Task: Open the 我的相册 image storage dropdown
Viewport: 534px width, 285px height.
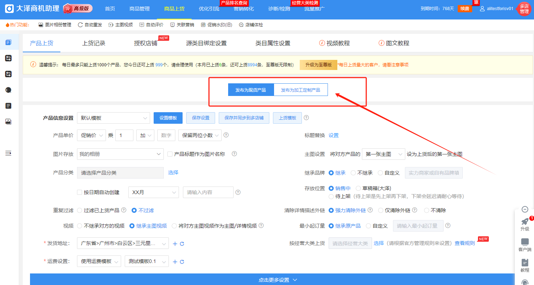Action: pos(120,154)
